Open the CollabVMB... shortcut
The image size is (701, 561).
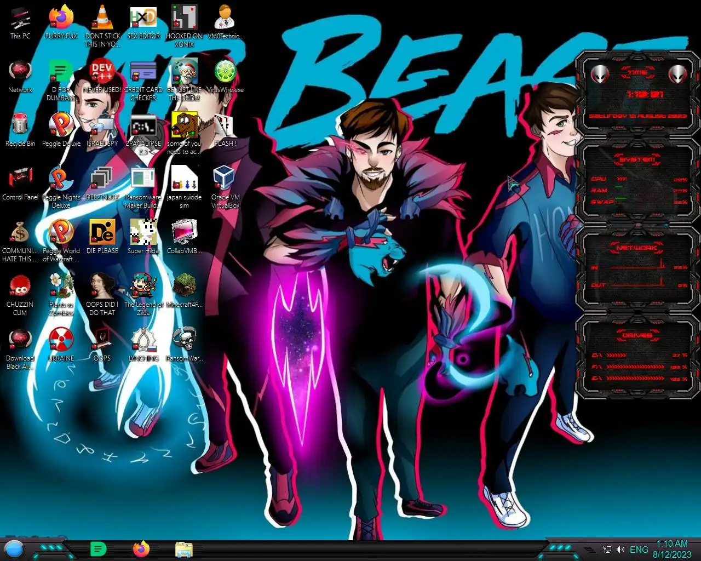coord(185,237)
